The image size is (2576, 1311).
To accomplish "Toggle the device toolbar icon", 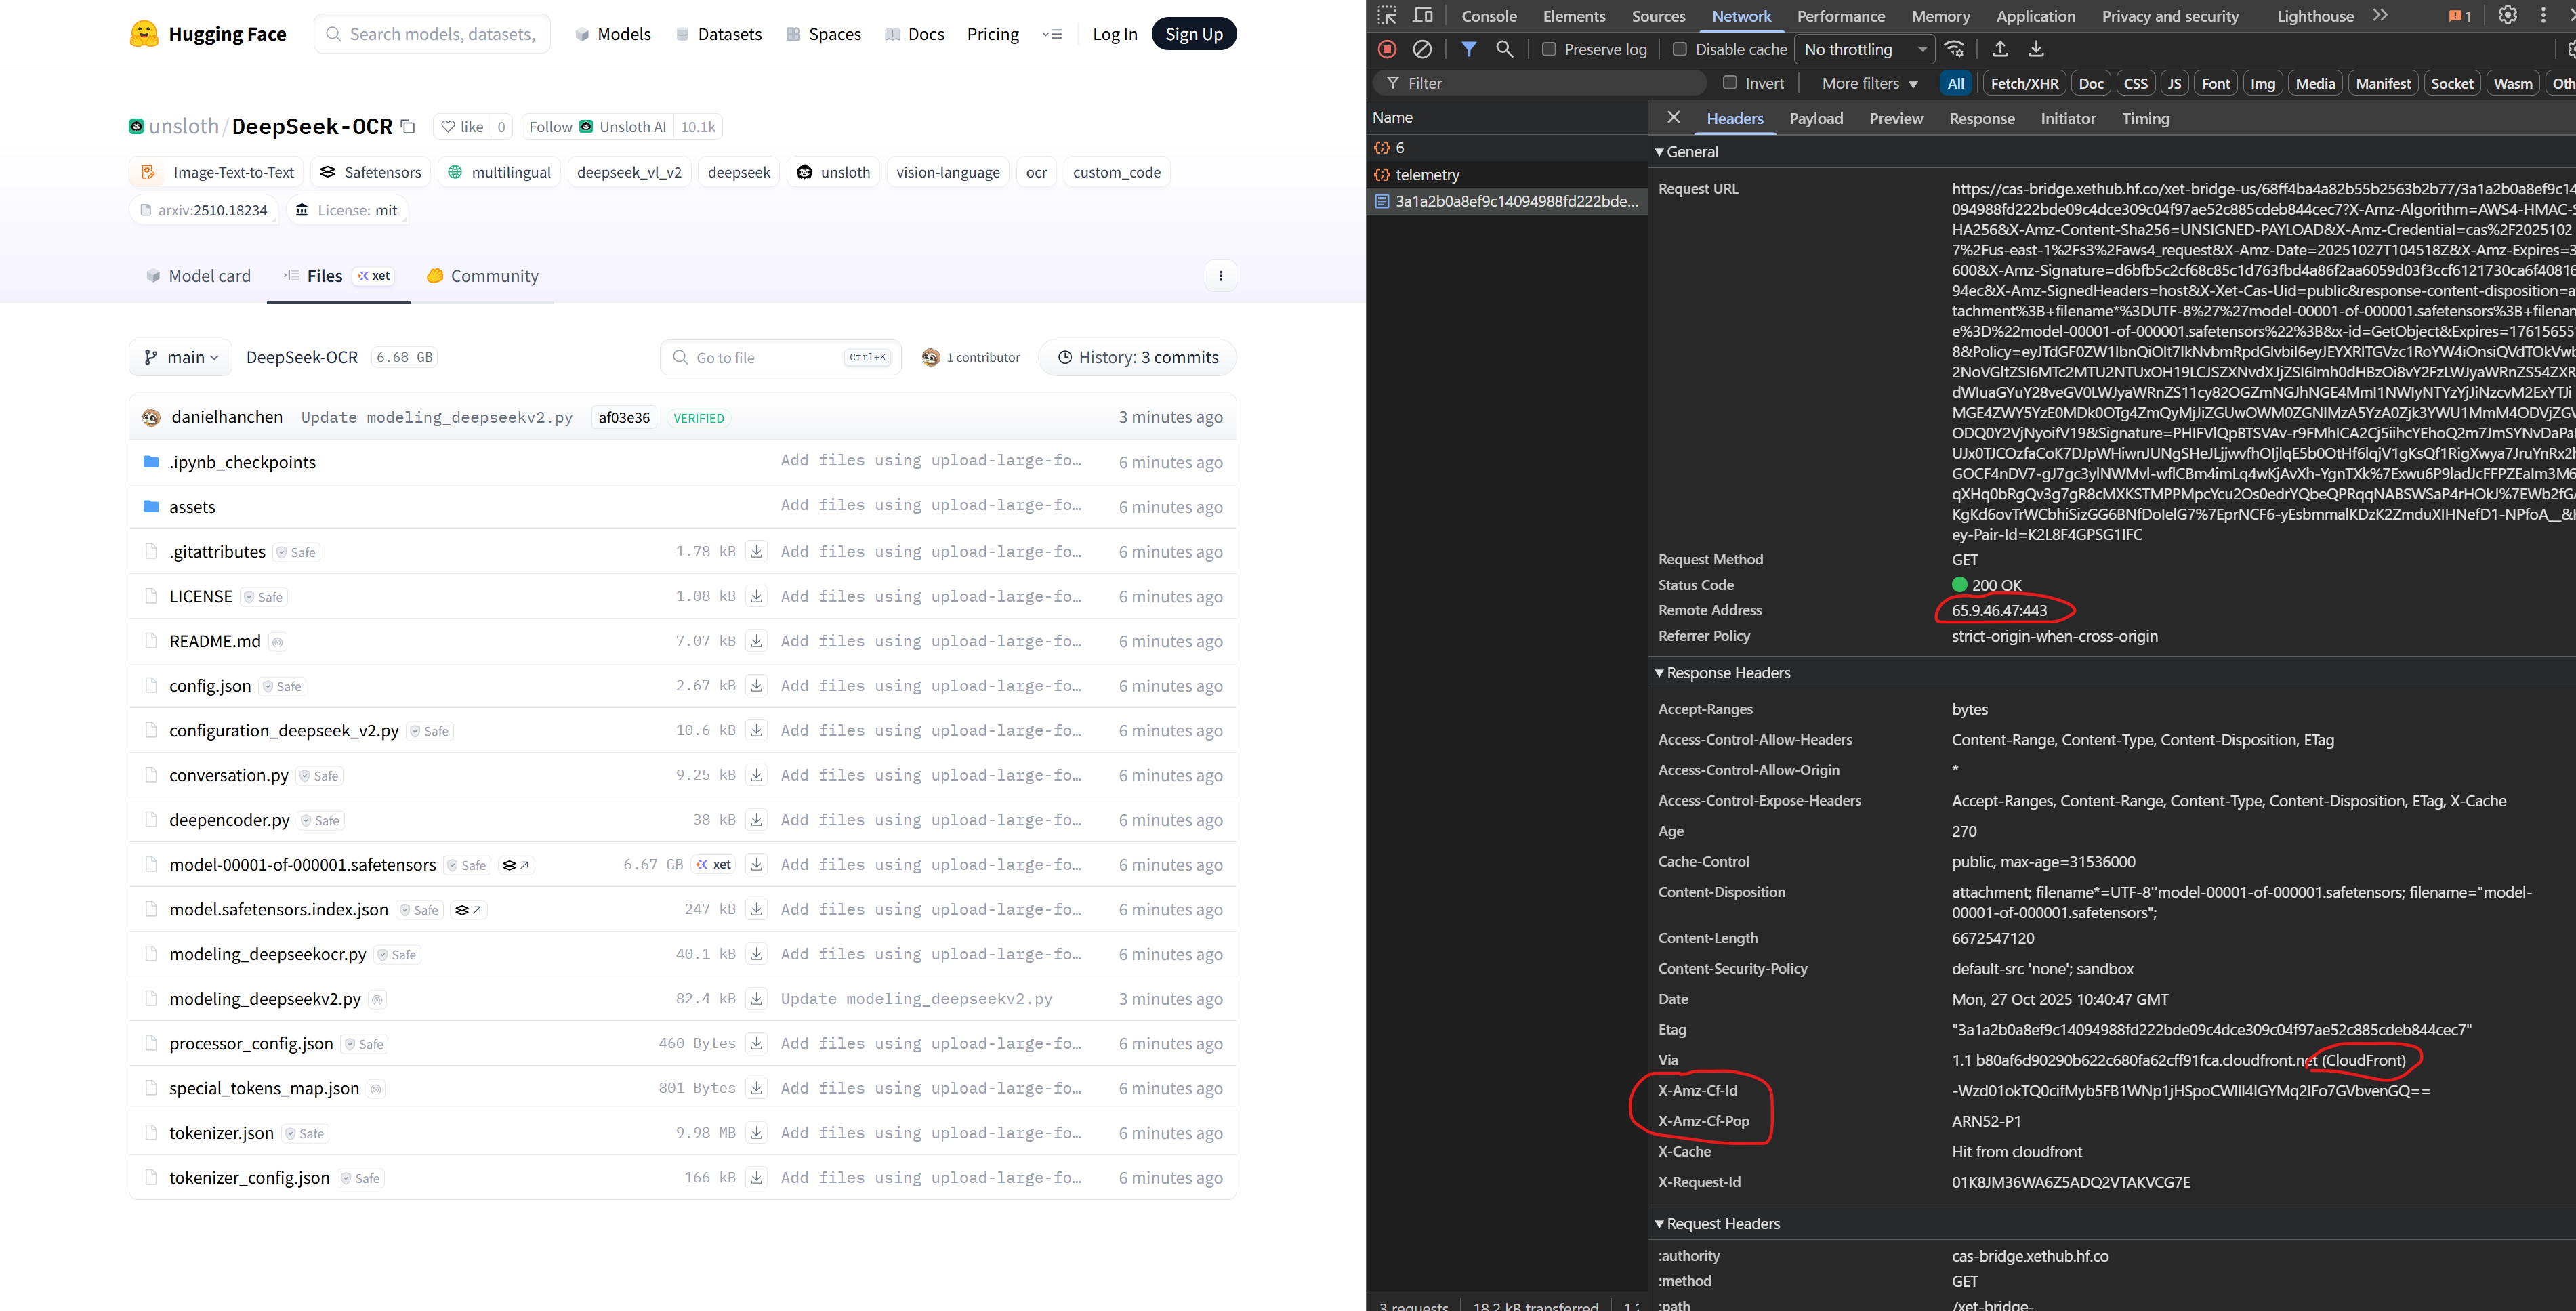I will point(1422,15).
